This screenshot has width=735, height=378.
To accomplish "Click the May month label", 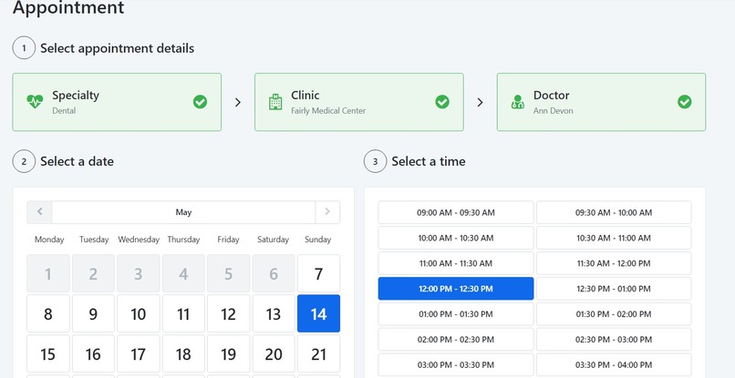I will point(184,212).
